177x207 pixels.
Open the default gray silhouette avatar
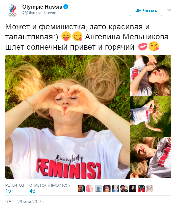98,189
